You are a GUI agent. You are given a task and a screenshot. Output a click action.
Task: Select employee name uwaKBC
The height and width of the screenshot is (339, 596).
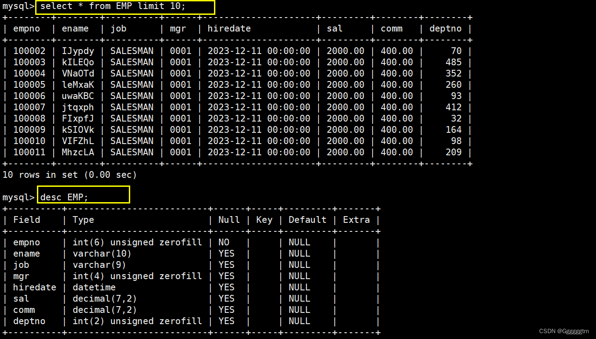click(78, 96)
